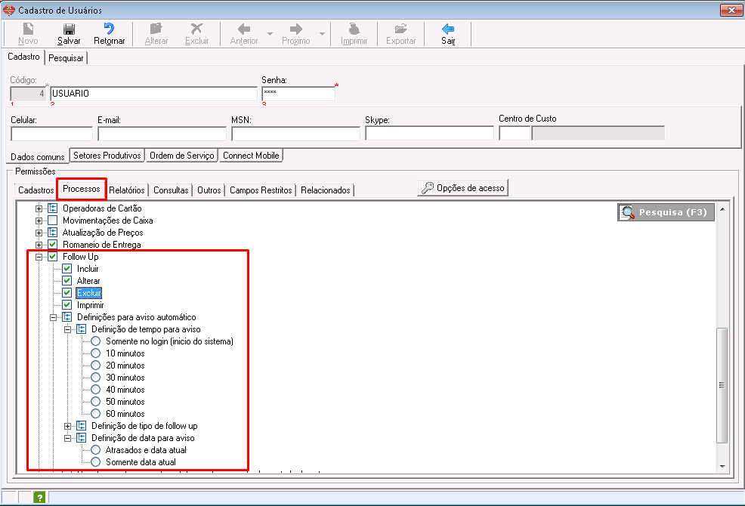745x506 pixels.
Task: Exit using the Sair arrow icon
Action: pyautogui.click(x=448, y=29)
